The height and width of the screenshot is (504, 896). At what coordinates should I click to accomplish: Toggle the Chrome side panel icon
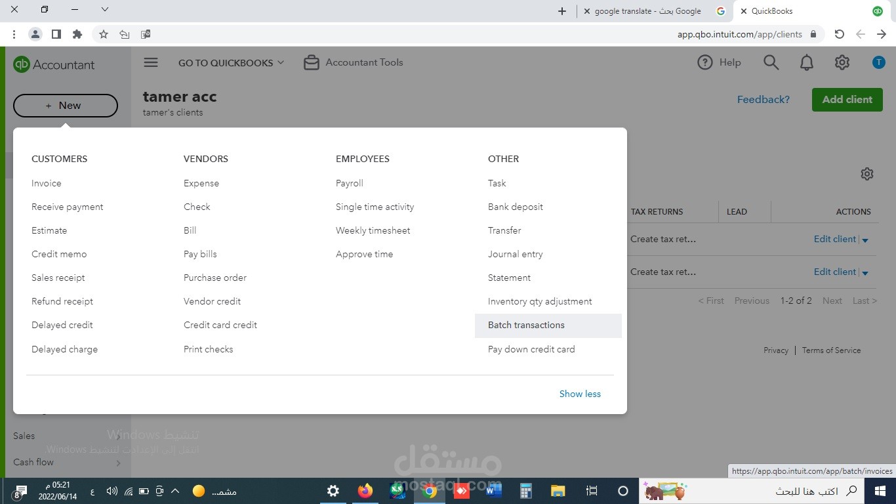[56, 34]
